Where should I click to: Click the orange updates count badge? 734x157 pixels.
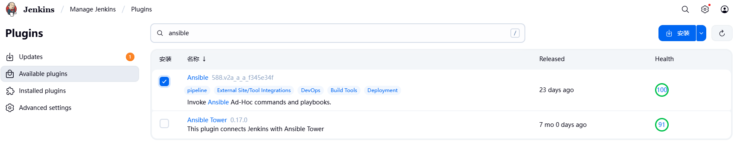point(130,57)
